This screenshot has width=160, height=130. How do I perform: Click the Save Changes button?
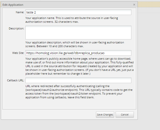pos(105,115)
